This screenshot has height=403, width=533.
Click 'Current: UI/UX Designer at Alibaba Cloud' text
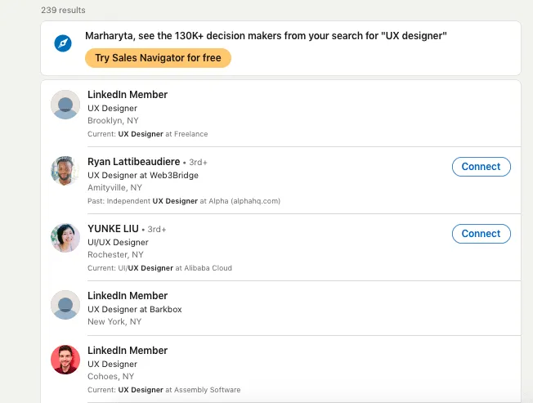[x=159, y=268]
